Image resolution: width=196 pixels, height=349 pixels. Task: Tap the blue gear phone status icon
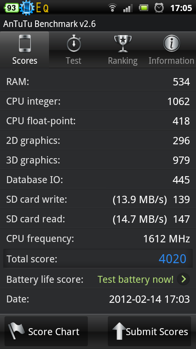27,8
